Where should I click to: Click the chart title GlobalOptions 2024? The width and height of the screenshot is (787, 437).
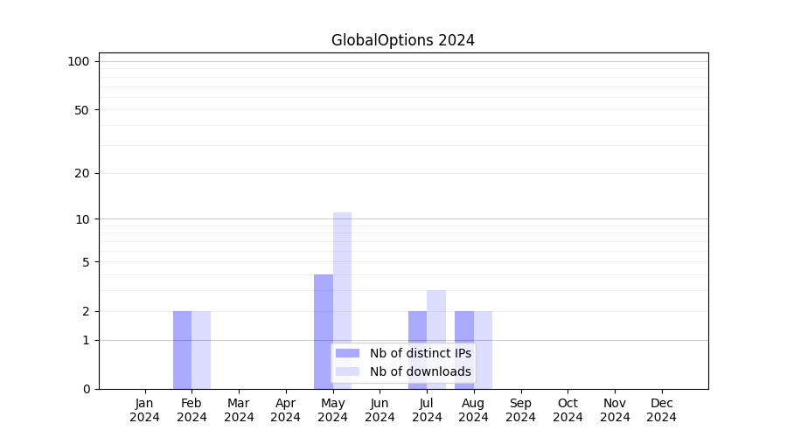click(402, 40)
